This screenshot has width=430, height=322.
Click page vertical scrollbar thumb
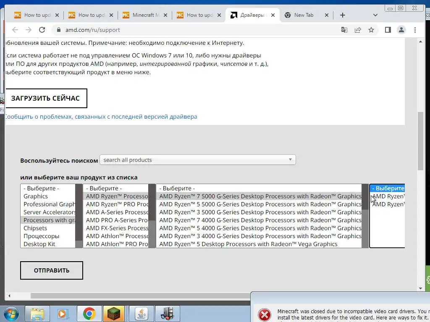pos(420,141)
